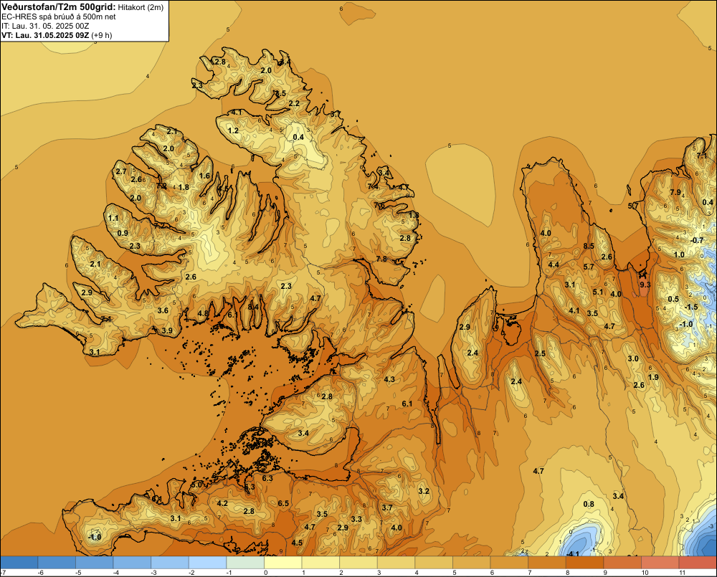Click the 9.3 temperature value on the map
717x577 pixels.
coord(645,285)
